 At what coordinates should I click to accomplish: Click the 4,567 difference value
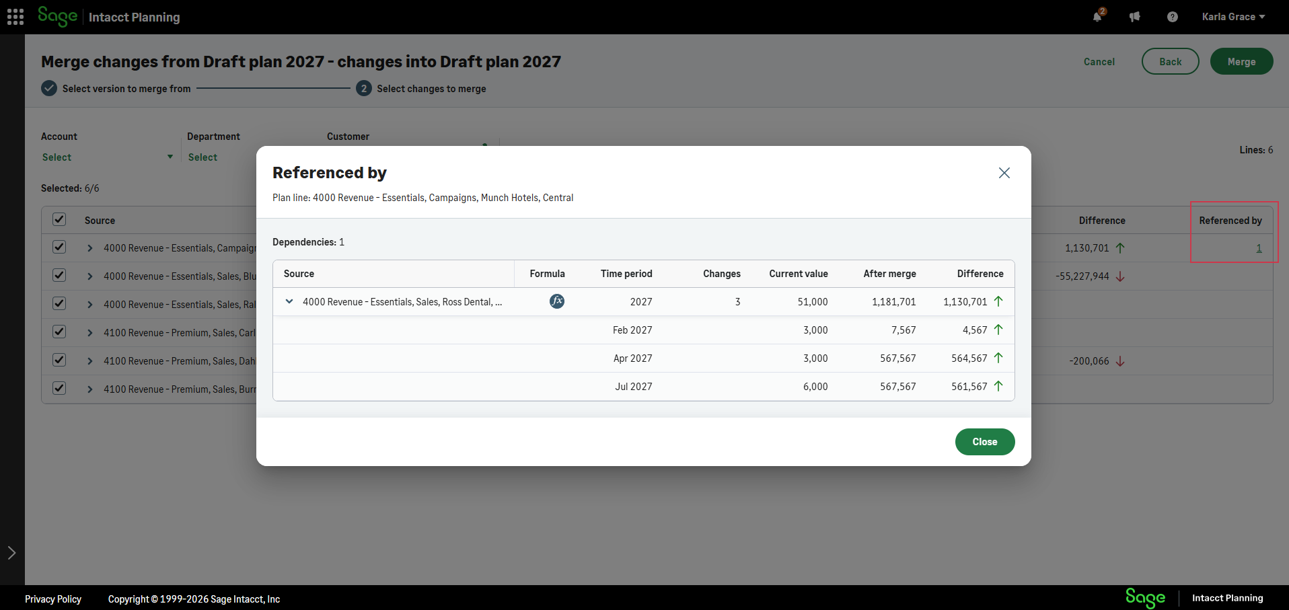(x=975, y=330)
